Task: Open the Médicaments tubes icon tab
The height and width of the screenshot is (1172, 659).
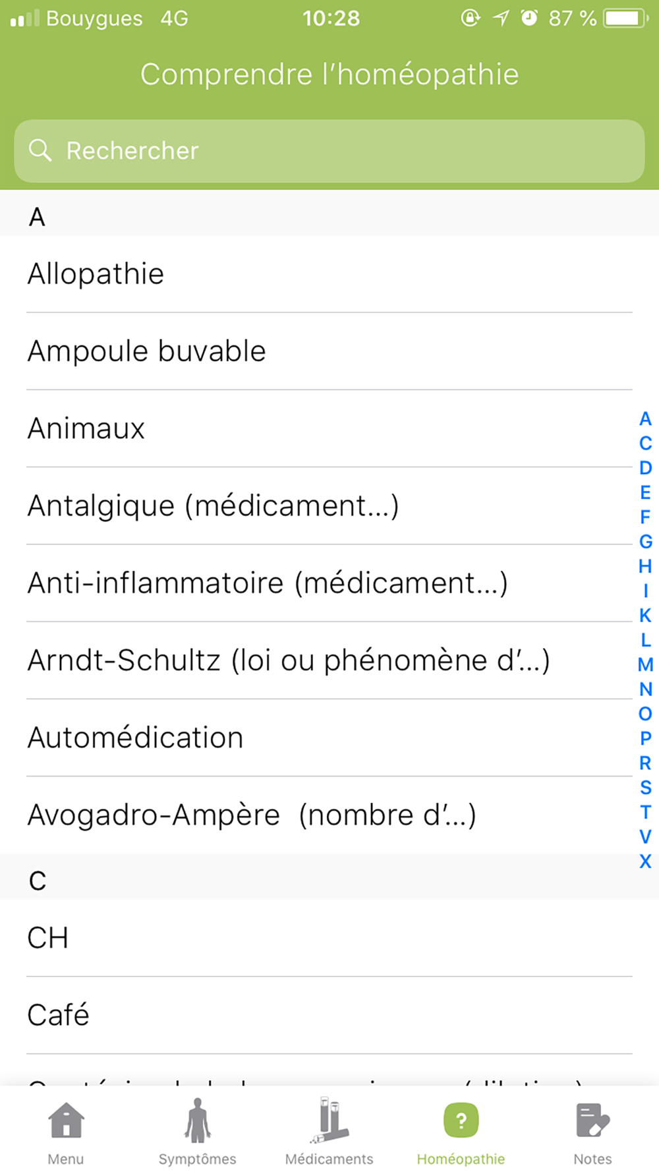Action: (329, 1119)
